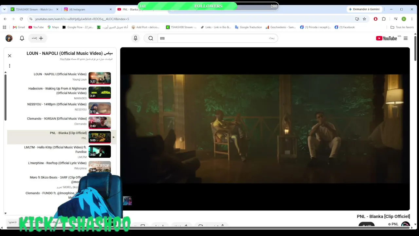
Task: Click the video player to pause Blanka
Action: 265,129
